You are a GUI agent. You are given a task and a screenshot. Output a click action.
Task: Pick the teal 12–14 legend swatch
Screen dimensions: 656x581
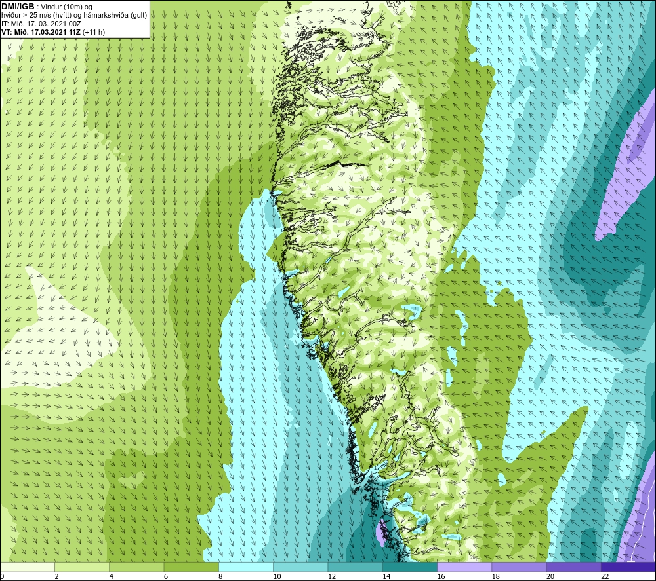tap(355, 567)
